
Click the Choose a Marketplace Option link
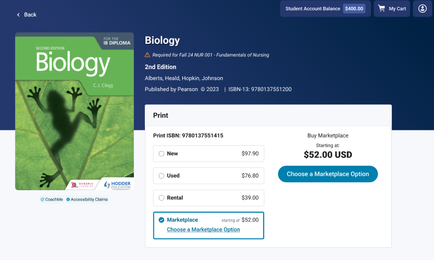click(203, 229)
